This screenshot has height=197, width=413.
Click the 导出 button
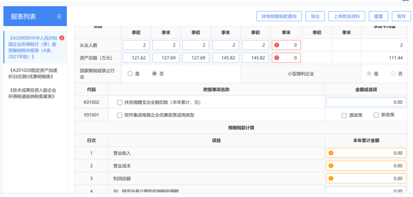tap(315, 16)
